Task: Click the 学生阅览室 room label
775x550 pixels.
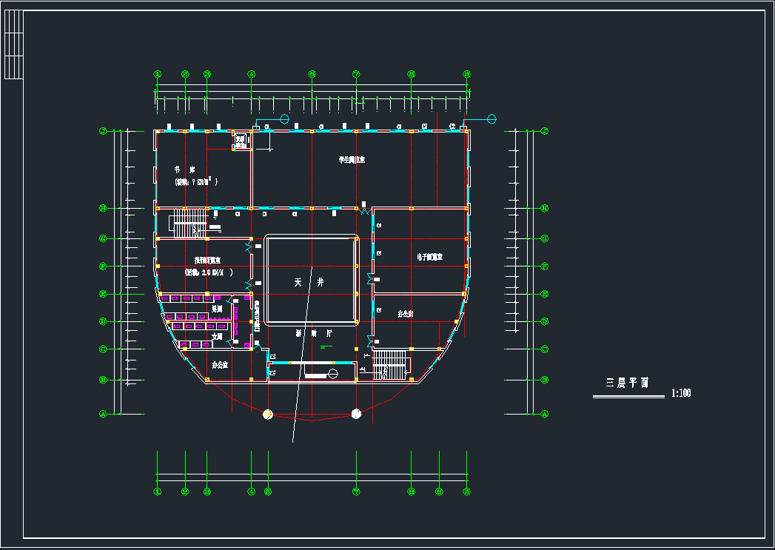Action: coord(352,159)
